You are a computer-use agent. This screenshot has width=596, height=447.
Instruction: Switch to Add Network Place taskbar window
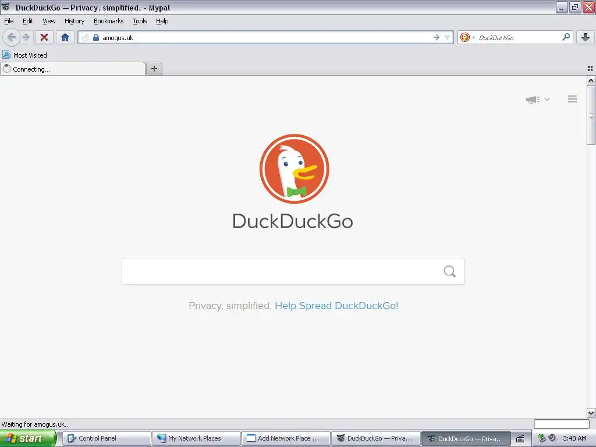click(x=286, y=438)
